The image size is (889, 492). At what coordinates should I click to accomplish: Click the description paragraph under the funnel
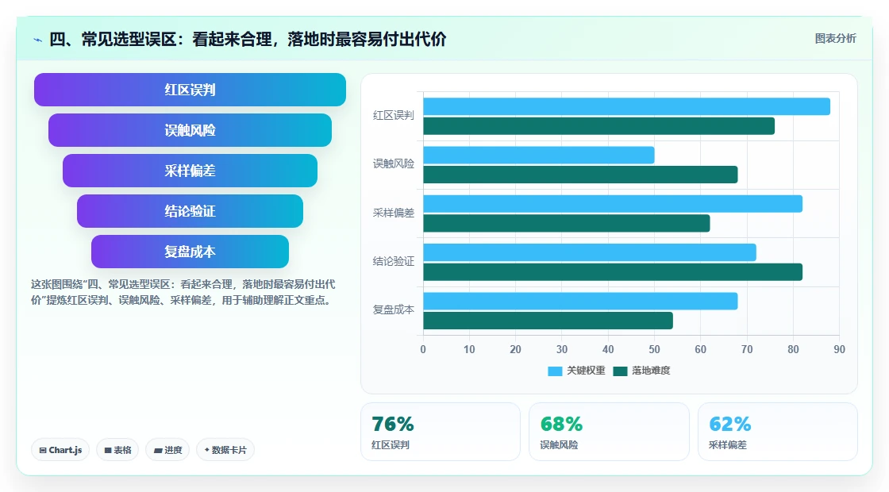(x=183, y=292)
